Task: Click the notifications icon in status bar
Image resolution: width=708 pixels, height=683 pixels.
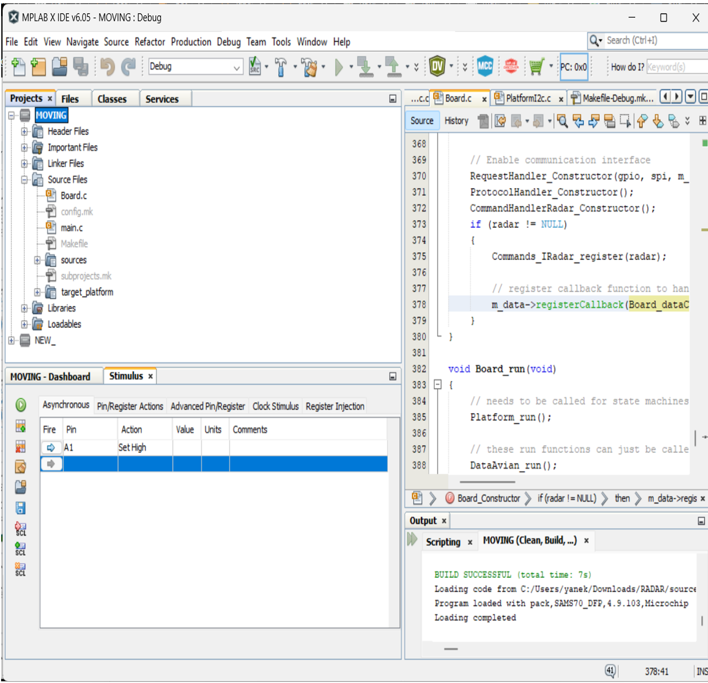Action: (610, 671)
